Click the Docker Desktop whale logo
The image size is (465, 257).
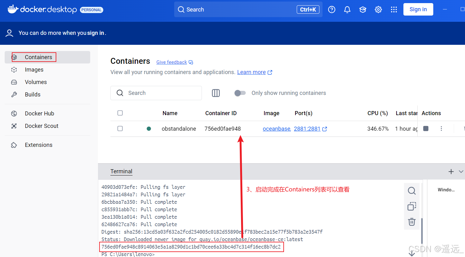[x=13, y=9]
